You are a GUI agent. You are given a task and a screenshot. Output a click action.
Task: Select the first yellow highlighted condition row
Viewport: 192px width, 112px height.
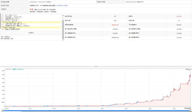coord(31,22)
